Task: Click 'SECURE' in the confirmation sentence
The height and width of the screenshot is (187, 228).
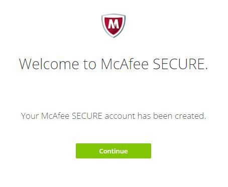Action: tap(87, 116)
